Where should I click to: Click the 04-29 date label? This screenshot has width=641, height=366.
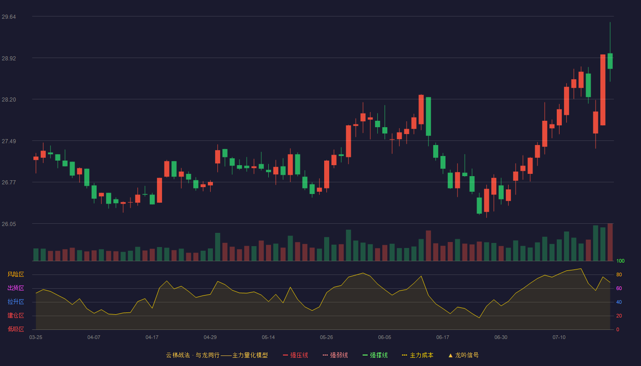[x=210, y=337]
